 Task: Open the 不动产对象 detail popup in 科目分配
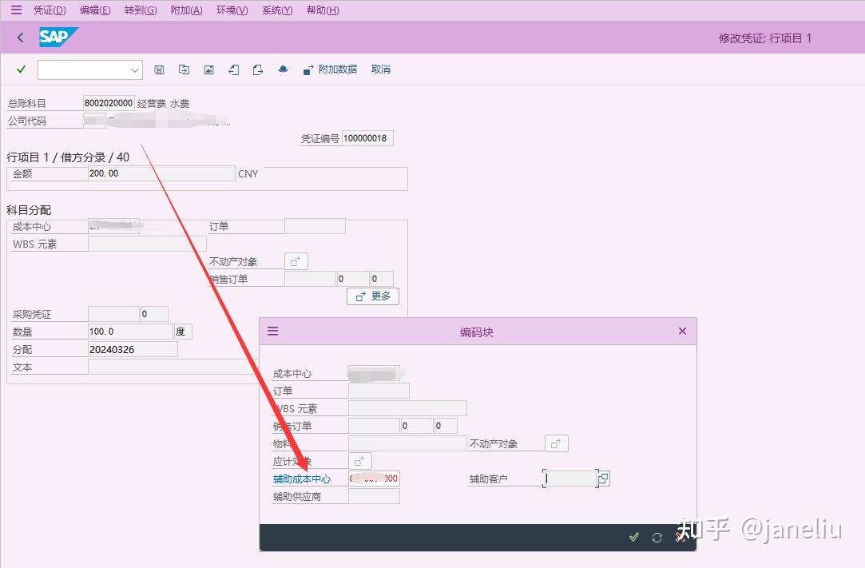click(296, 260)
